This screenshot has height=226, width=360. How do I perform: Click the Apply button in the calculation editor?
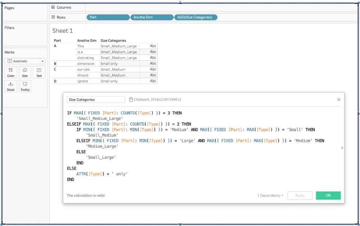[300, 195]
